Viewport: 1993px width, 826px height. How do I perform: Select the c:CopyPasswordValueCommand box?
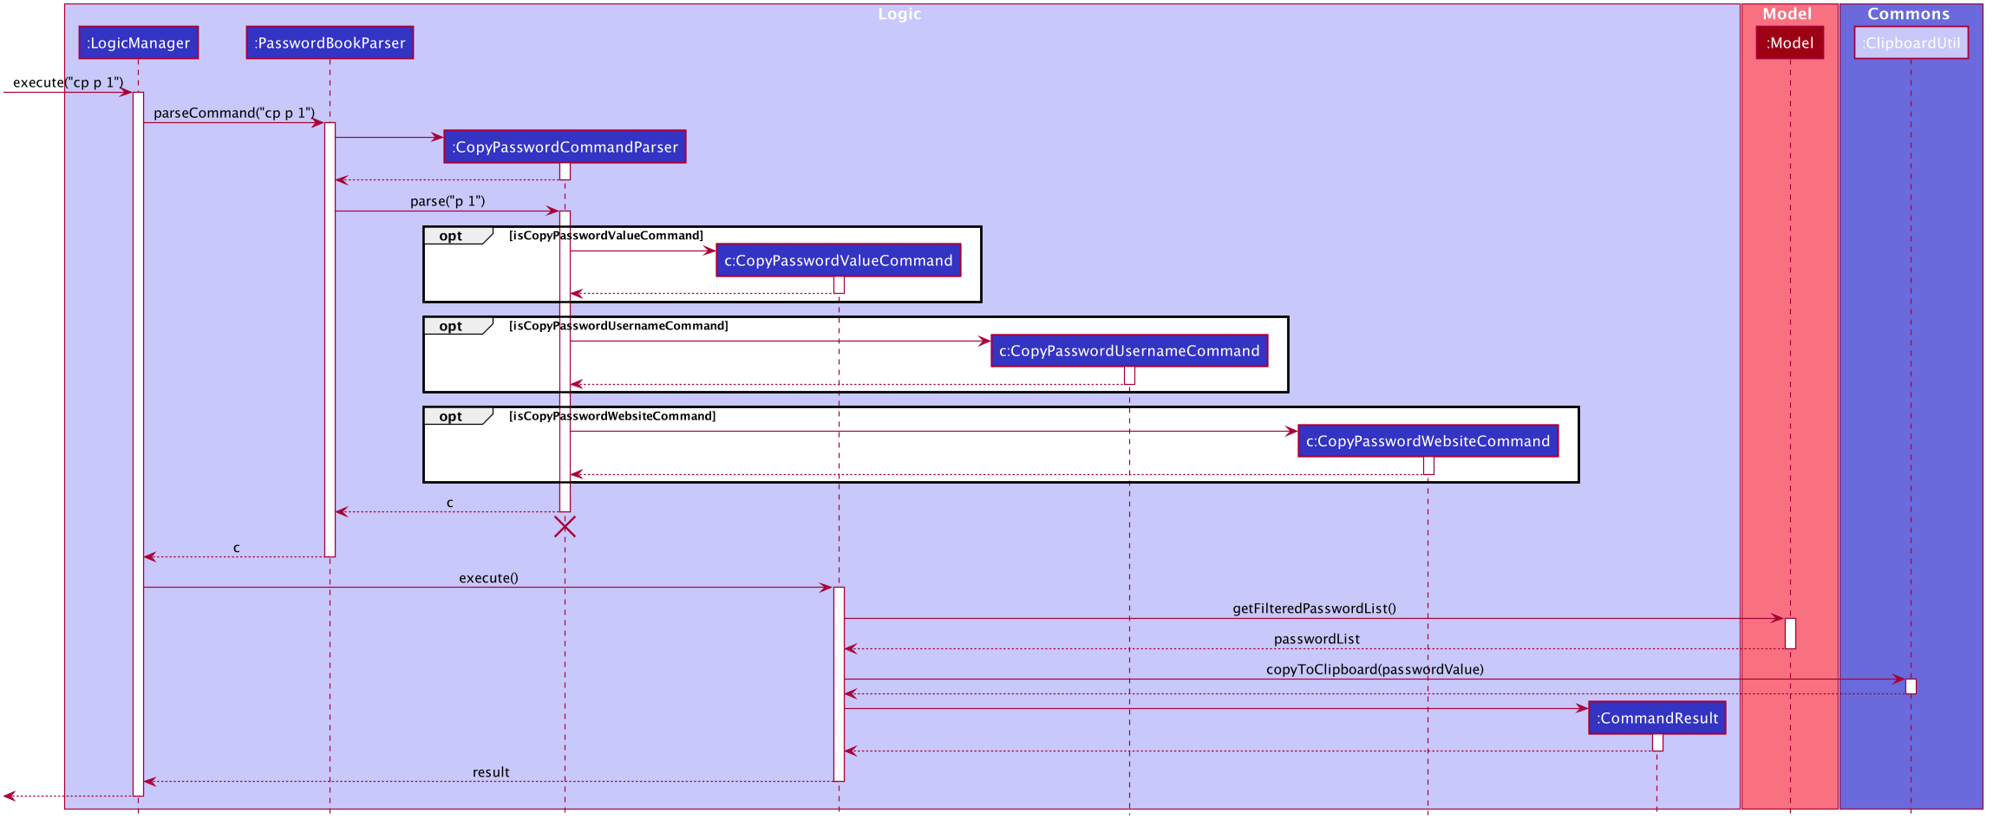[839, 260]
